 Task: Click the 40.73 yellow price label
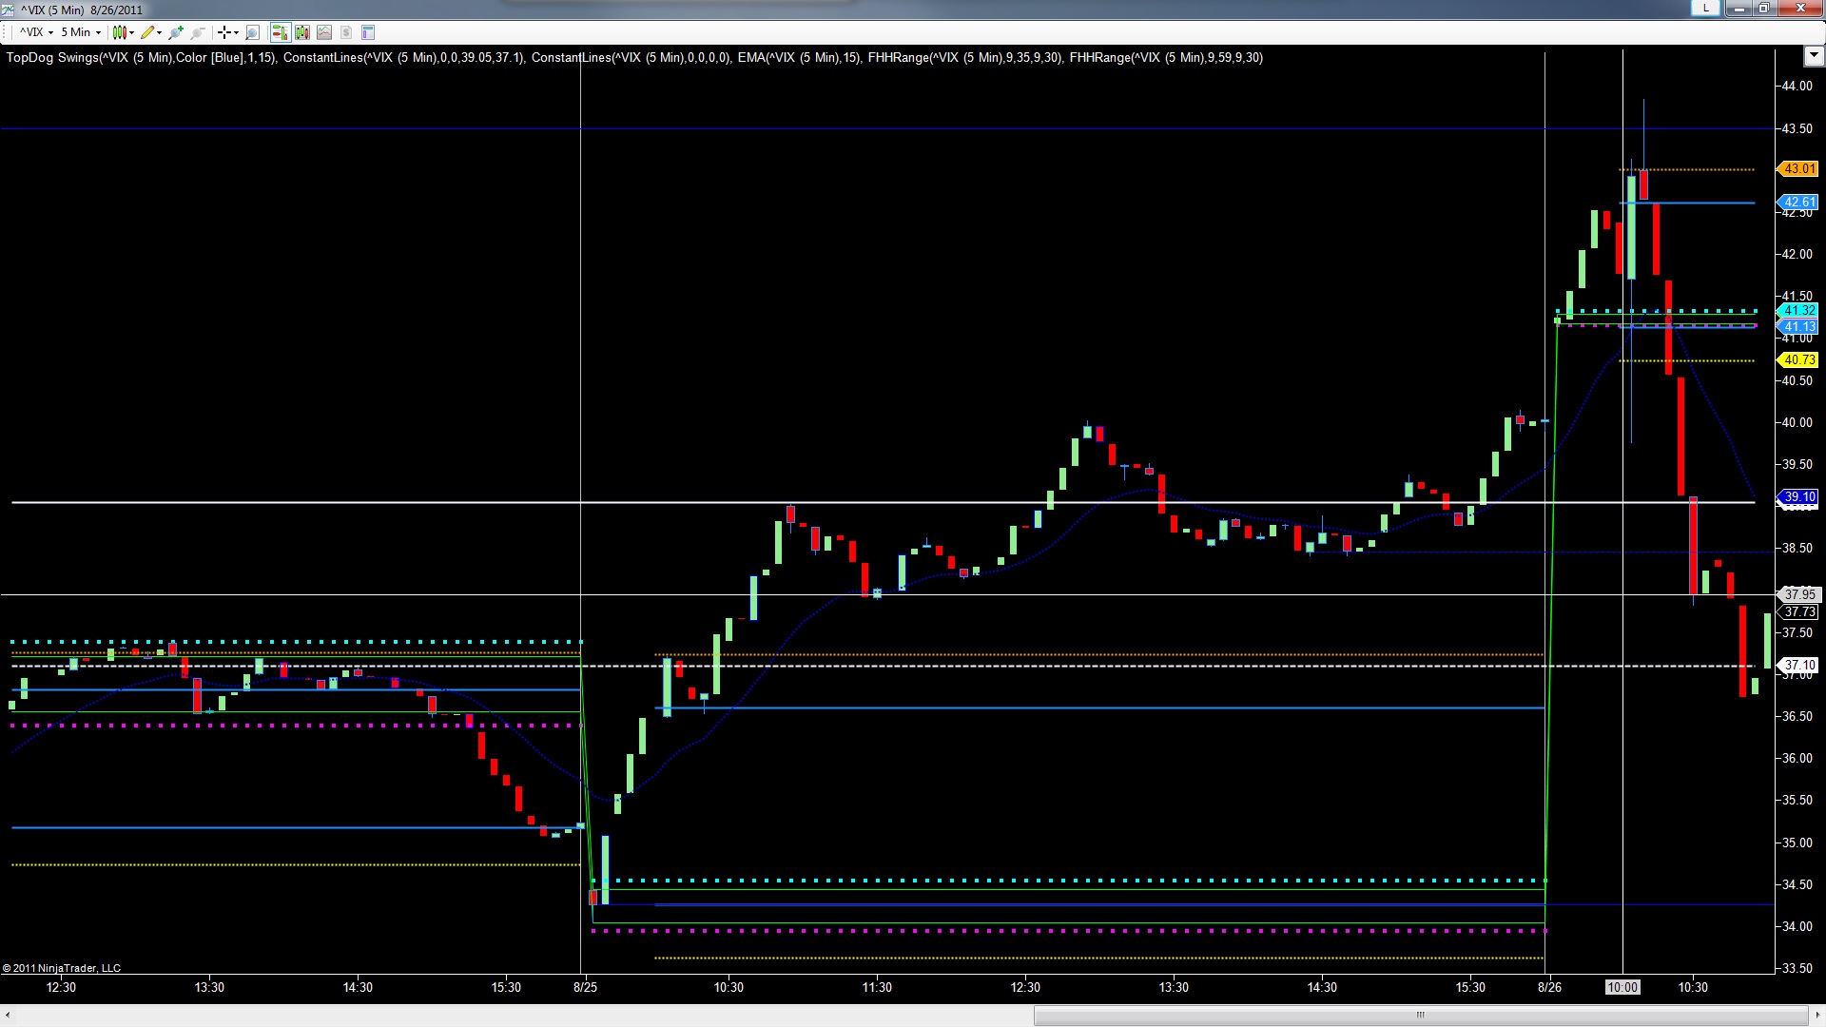coord(1797,359)
